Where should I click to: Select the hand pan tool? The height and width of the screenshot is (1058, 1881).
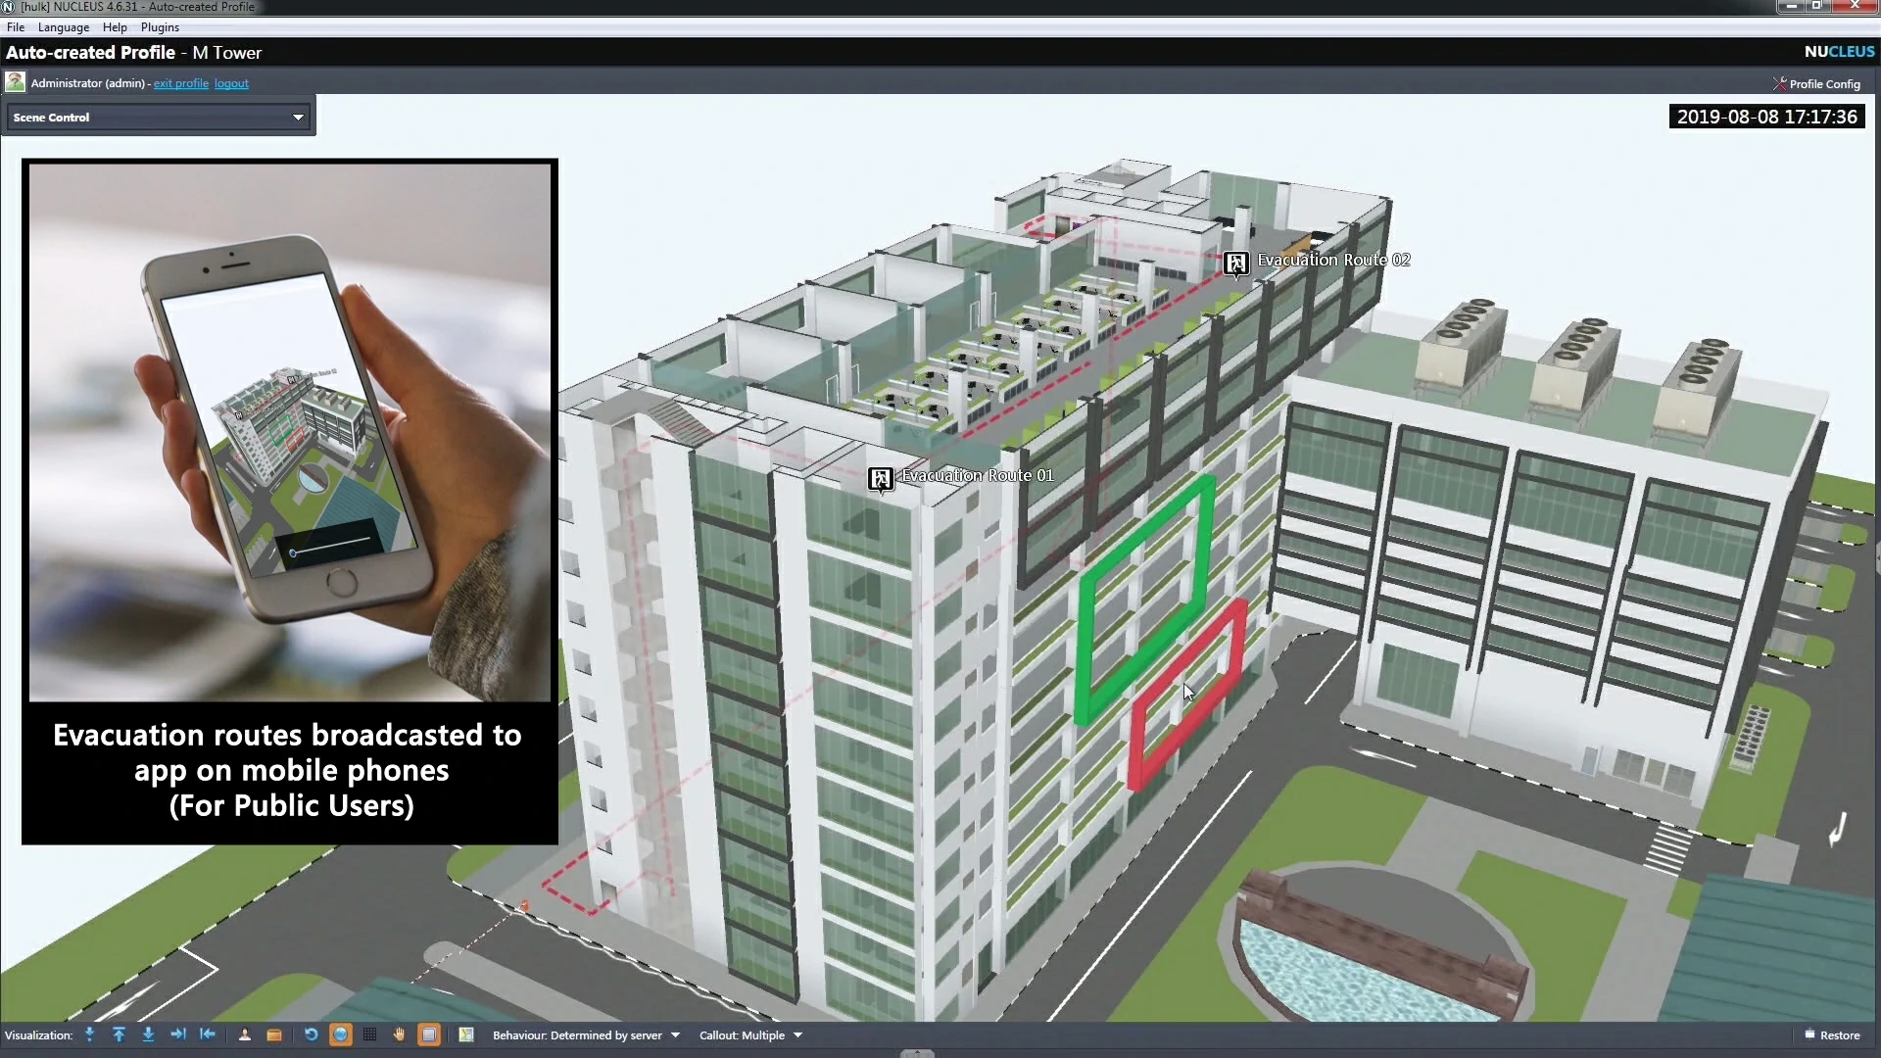(399, 1034)
